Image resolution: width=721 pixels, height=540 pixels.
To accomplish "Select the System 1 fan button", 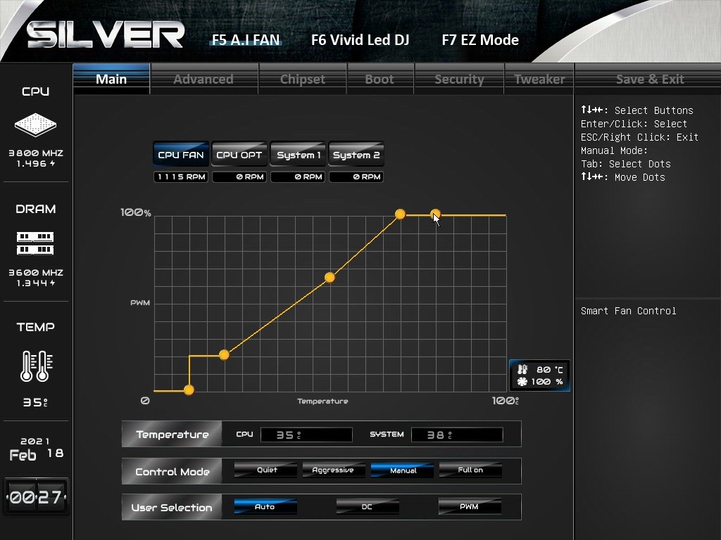I will point(298,155).
